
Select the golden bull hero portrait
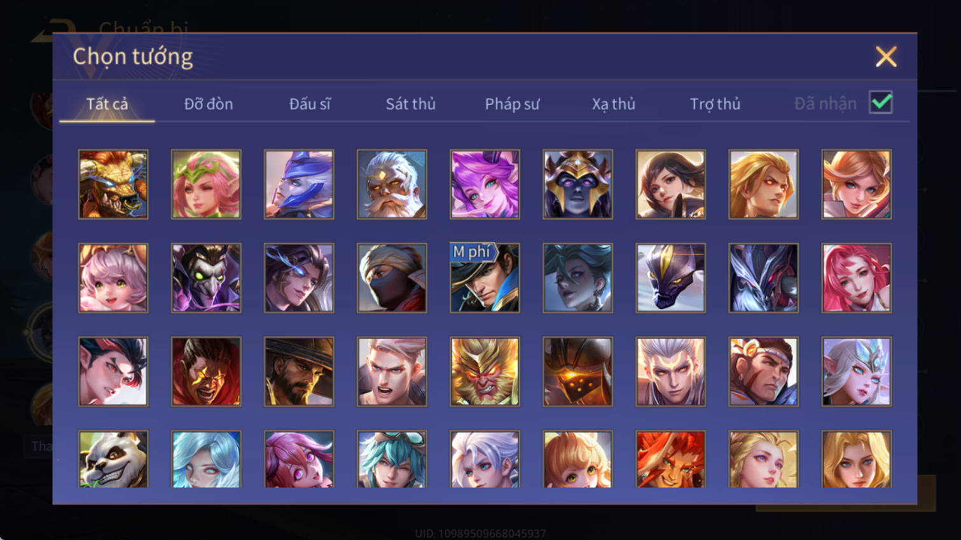[x=113, y=184]
